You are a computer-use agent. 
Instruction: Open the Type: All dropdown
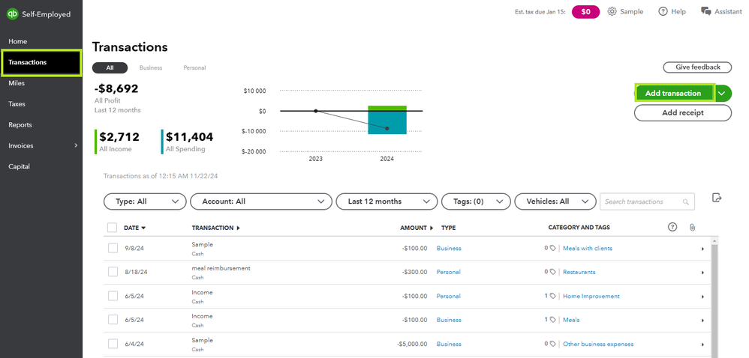point(145,201)
